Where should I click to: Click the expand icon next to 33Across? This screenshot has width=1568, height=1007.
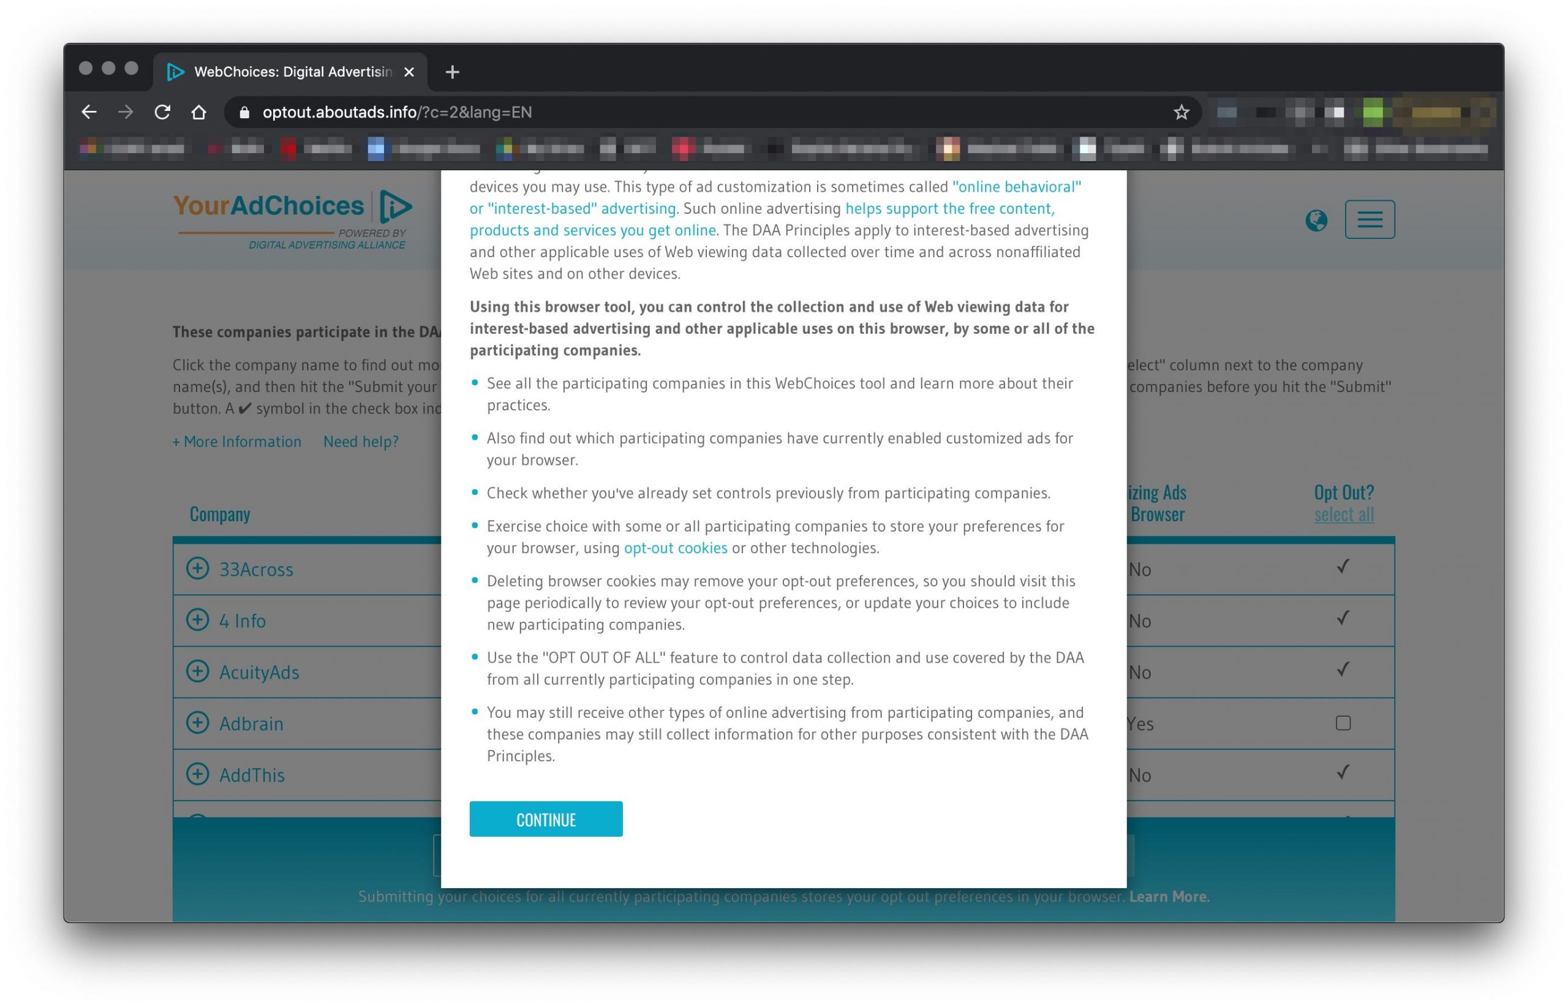(197, 568)
